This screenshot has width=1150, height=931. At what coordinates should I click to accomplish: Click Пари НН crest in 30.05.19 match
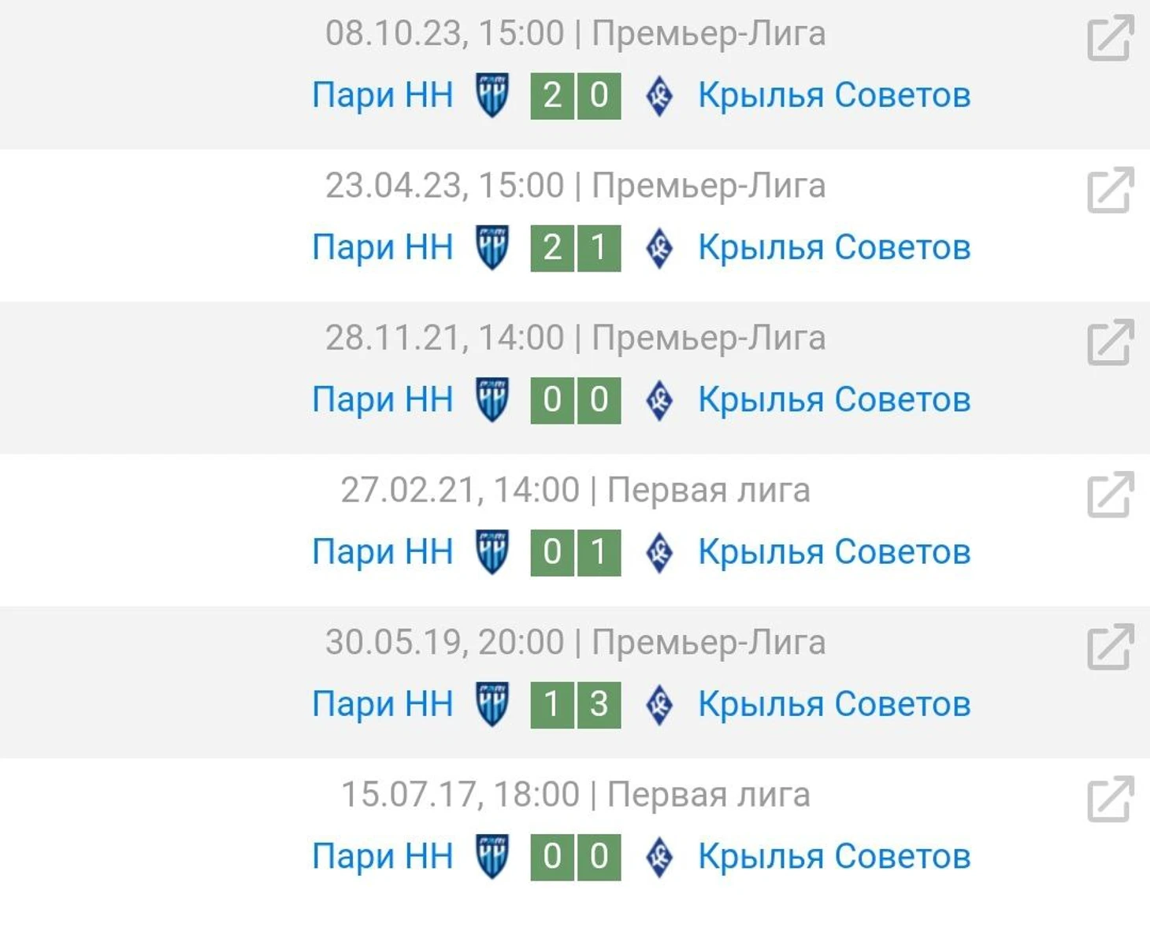coord(492,704)
